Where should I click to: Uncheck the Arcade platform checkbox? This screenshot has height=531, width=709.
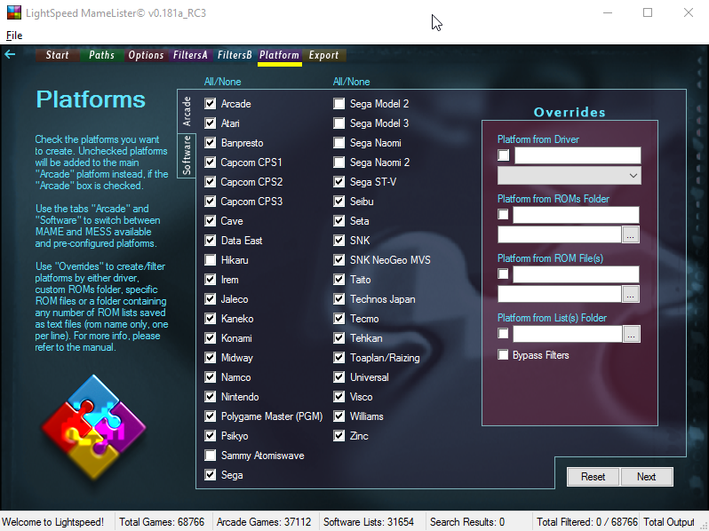coord(211,104)
